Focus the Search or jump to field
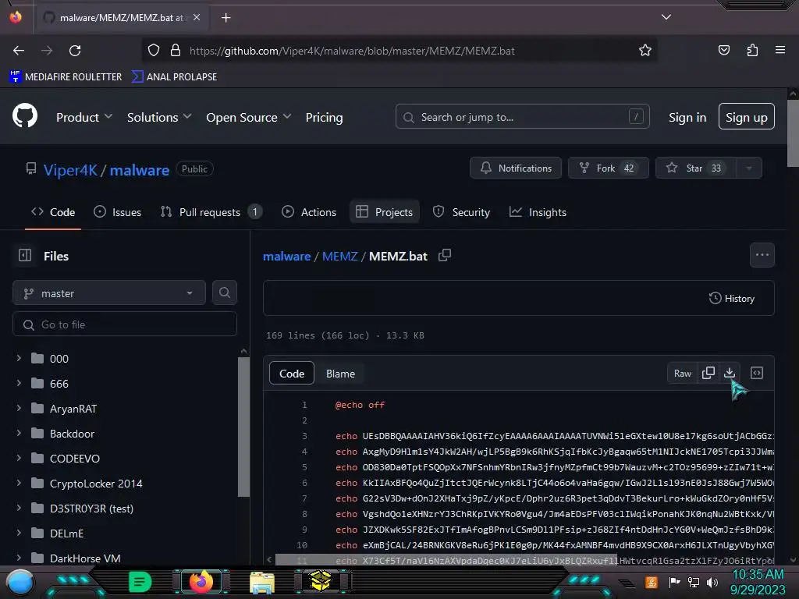This screenshot has height=599, width=799. point(522,117)
